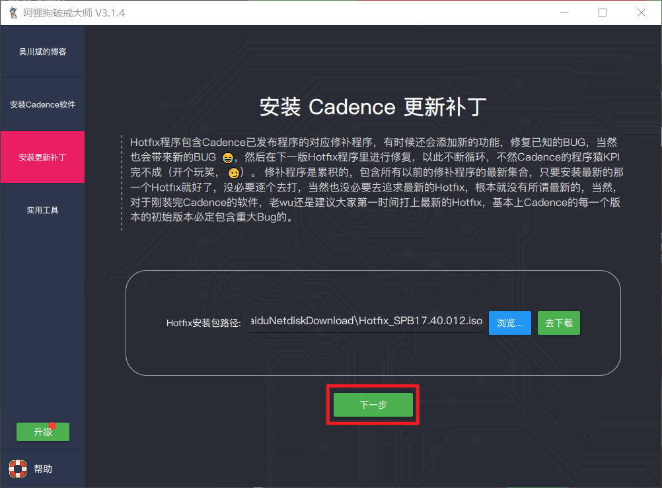The image size is (662, 488).
Task: Switch to 安装Cadence软件 tab
Action: [42, 104]
